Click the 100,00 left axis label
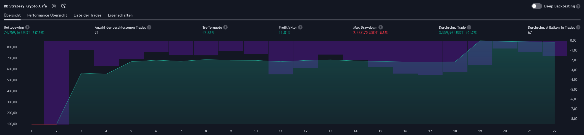Viewport: 584px width, 135px height. click(x=12, y=124)
